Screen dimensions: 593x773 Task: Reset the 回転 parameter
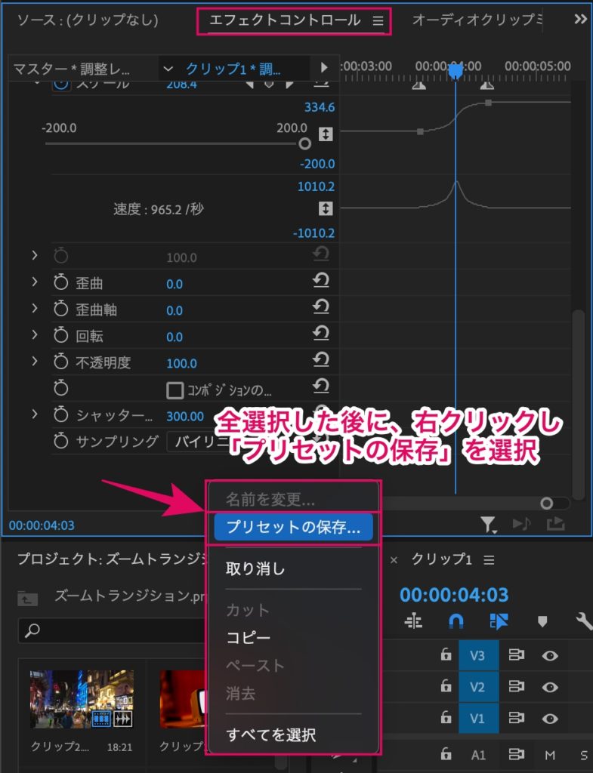(x=321, y=333)
